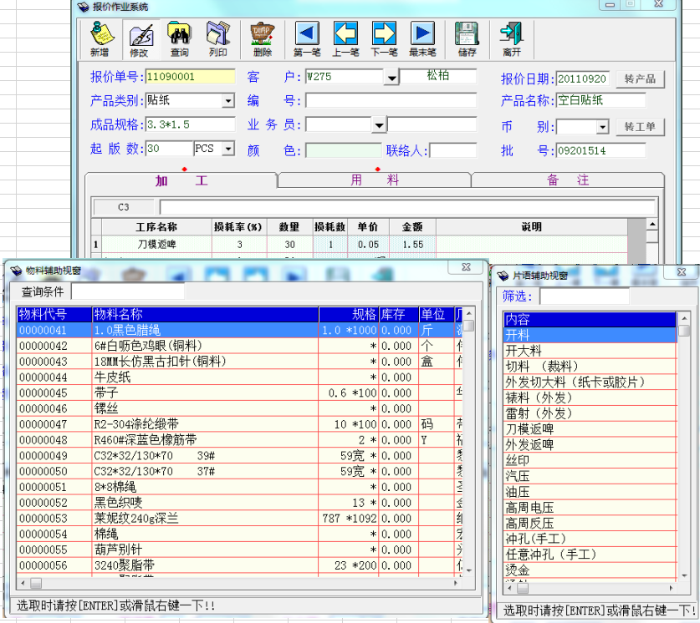Viewport: 700px width, 623px height.
Task: Click the 转产品 button
Action: [640, 79]
